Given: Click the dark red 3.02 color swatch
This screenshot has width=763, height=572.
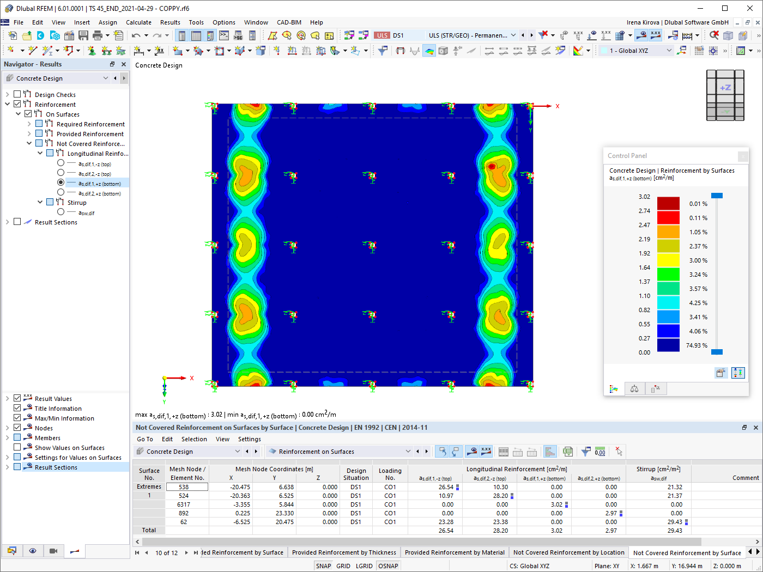Looking at the screenshot, I should 668,203.
